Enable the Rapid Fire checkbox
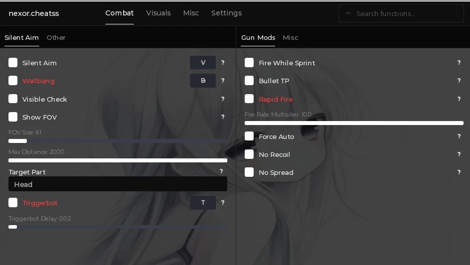Viewport: 470px width, 265px height. pyautogui.click(x=249, y=99)
